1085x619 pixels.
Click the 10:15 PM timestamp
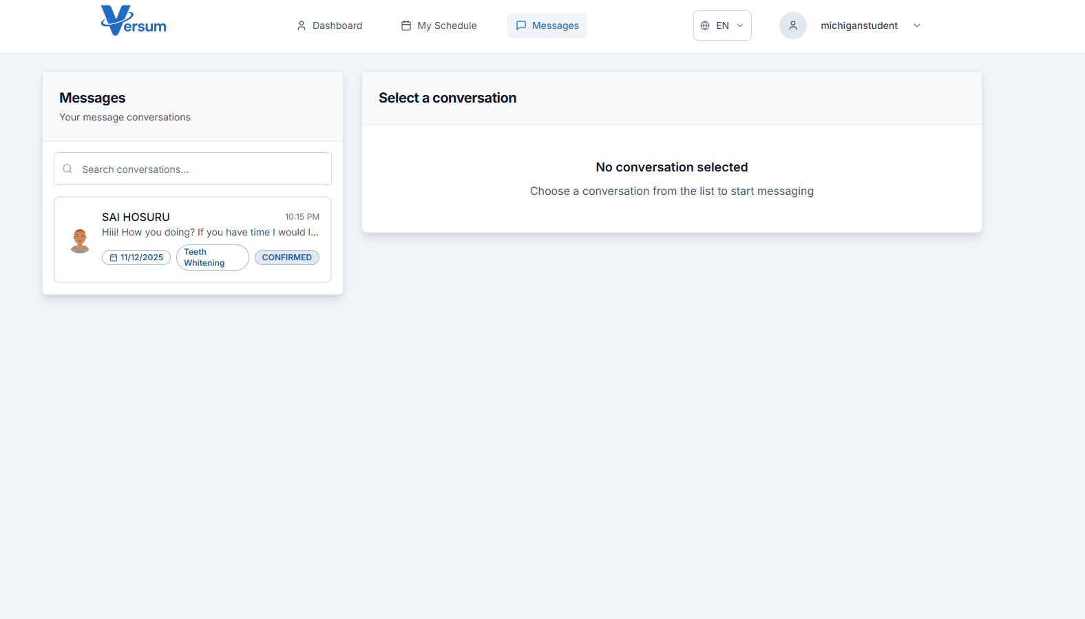point(302,217)
